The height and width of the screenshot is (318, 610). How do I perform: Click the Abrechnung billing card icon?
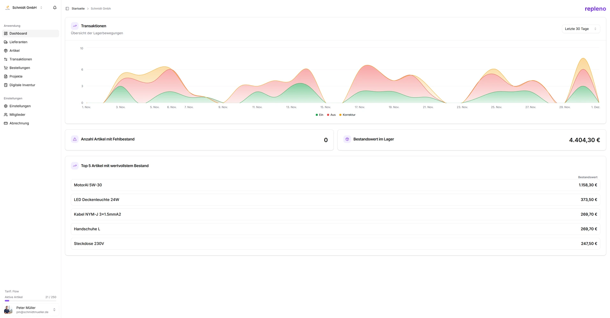coord(5,123)
